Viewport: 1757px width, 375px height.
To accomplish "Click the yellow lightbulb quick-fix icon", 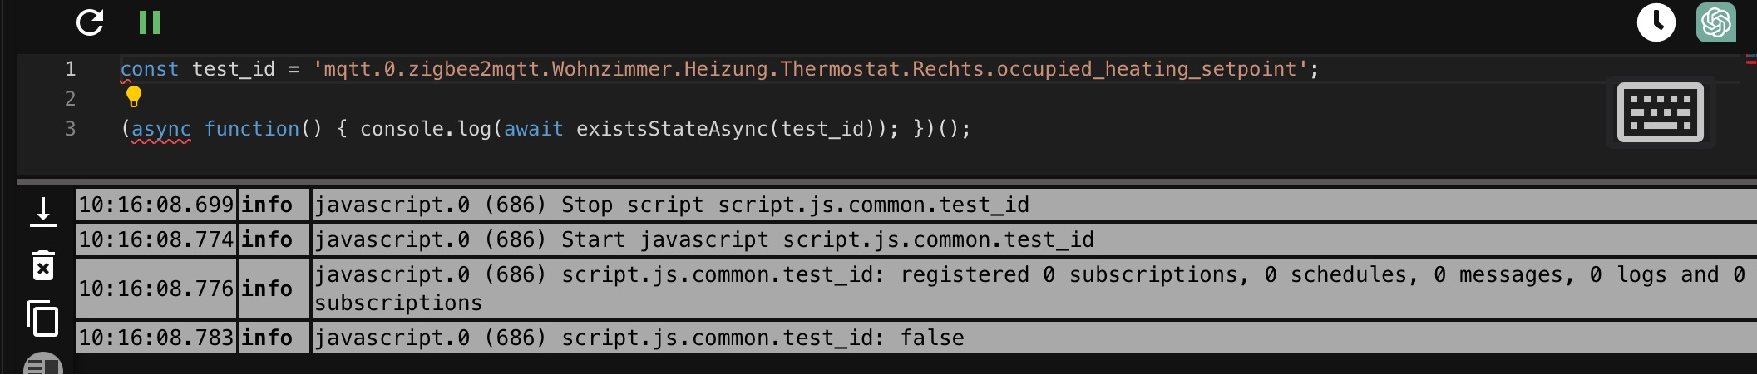I will pos(134,97).
